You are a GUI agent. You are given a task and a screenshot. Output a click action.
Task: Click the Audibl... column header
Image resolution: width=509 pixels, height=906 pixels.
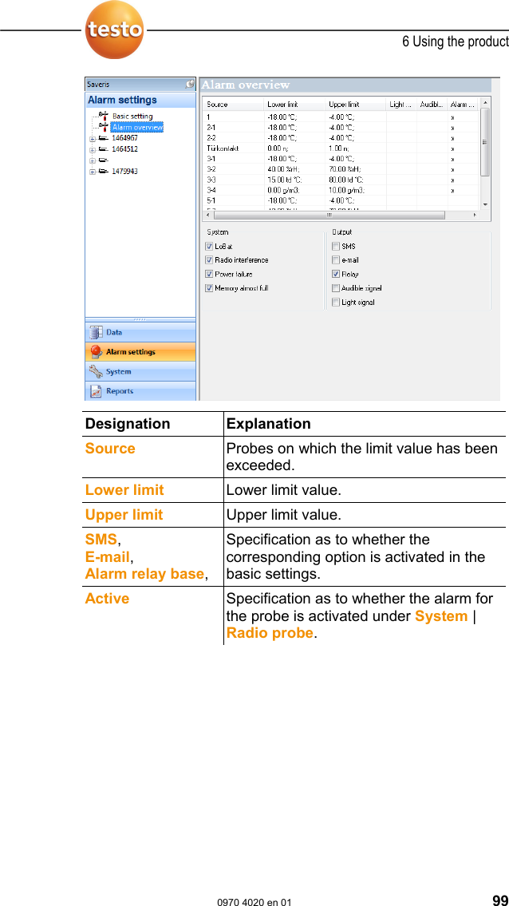coord(432,105)
